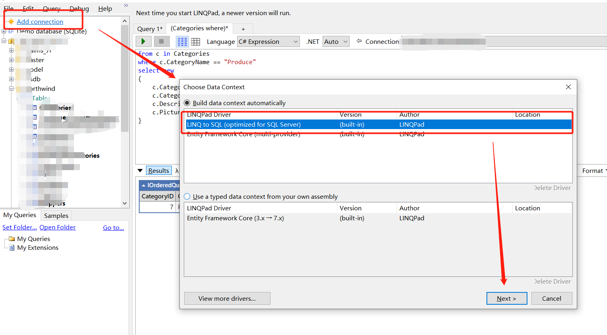Click the View more drivers... button
The width and height of the screenshot is (607, 335).
pyautogui.click(x=227, y=298)
